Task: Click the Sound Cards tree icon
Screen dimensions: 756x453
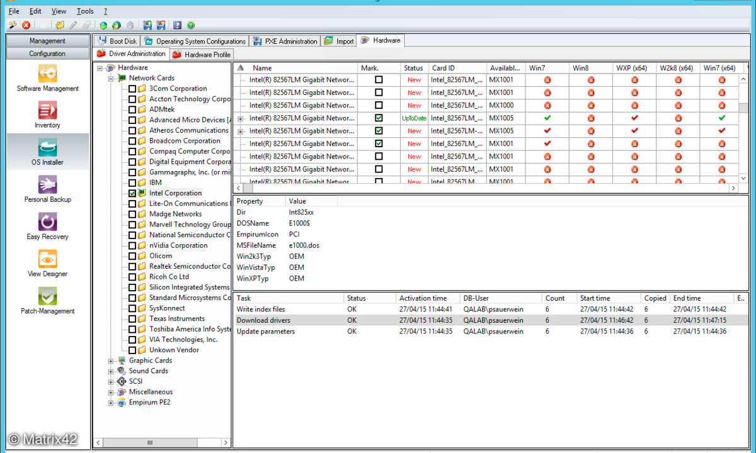Action: pyautogui.click(x=122, y=371)
